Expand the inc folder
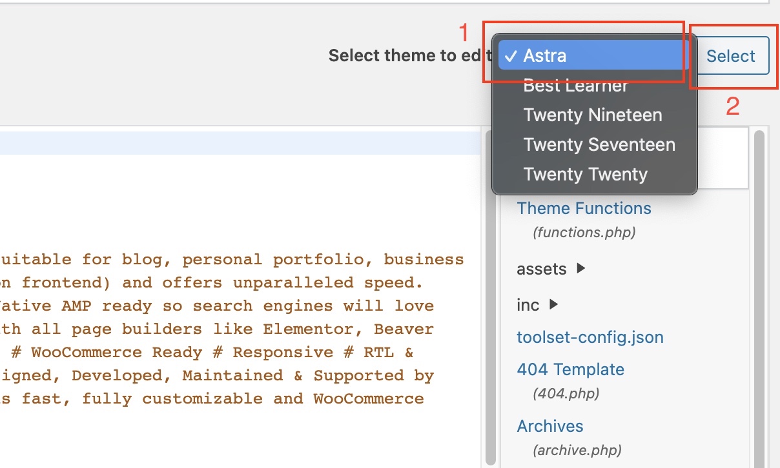Viewport: 780px width, 468px height. click(537, 304)
